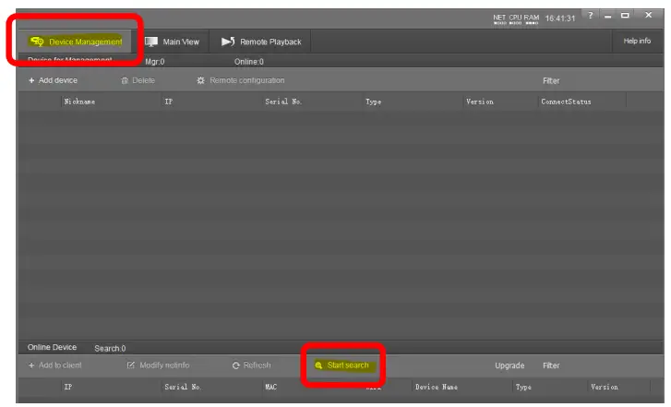Click the Online Device Filter field
This screenshot has height=407, width=671.
551,365
